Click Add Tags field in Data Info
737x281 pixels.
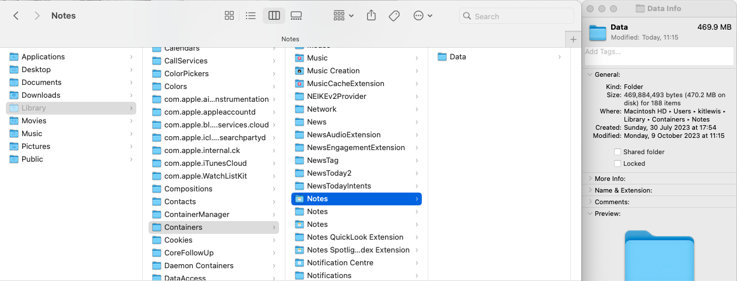659,55
